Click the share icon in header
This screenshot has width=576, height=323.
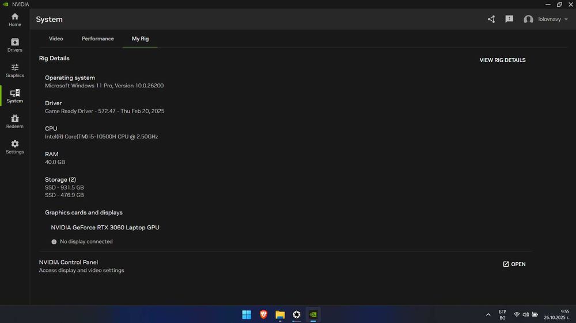pos(491,19)
